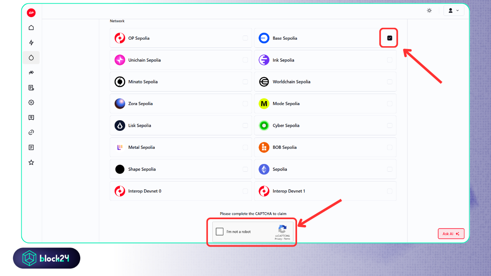Check the Minato Sepolia checkbox

(x=245, y=82)
